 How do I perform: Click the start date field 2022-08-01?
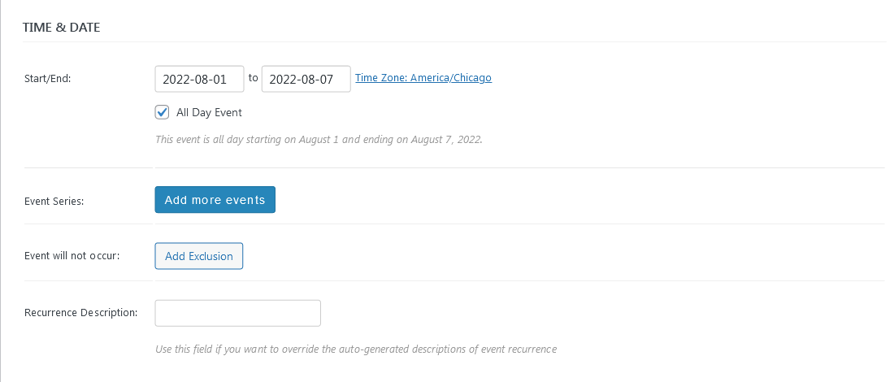(199, 79)
